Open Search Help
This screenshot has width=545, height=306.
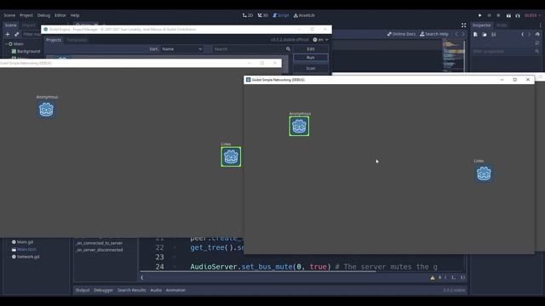433,34
